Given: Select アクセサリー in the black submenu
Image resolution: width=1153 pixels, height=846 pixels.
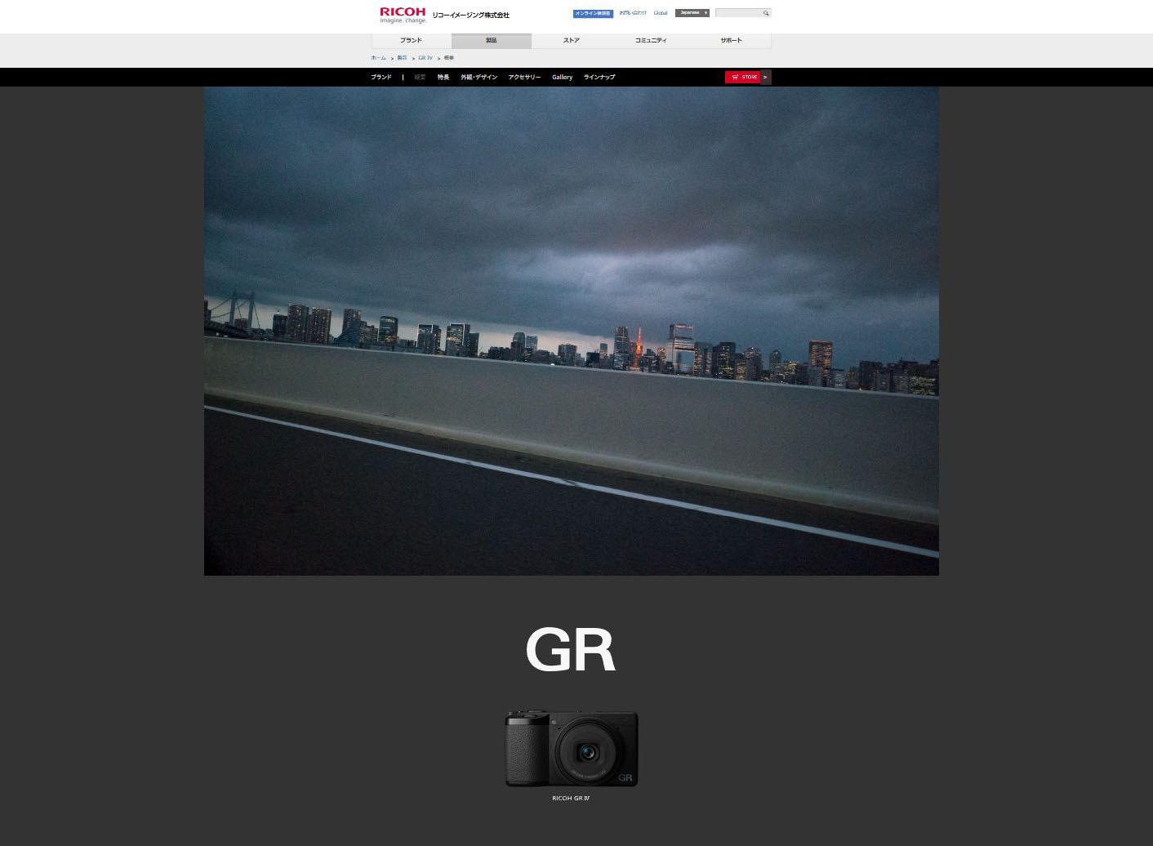Looking at the screenshot, I should 524,77.
